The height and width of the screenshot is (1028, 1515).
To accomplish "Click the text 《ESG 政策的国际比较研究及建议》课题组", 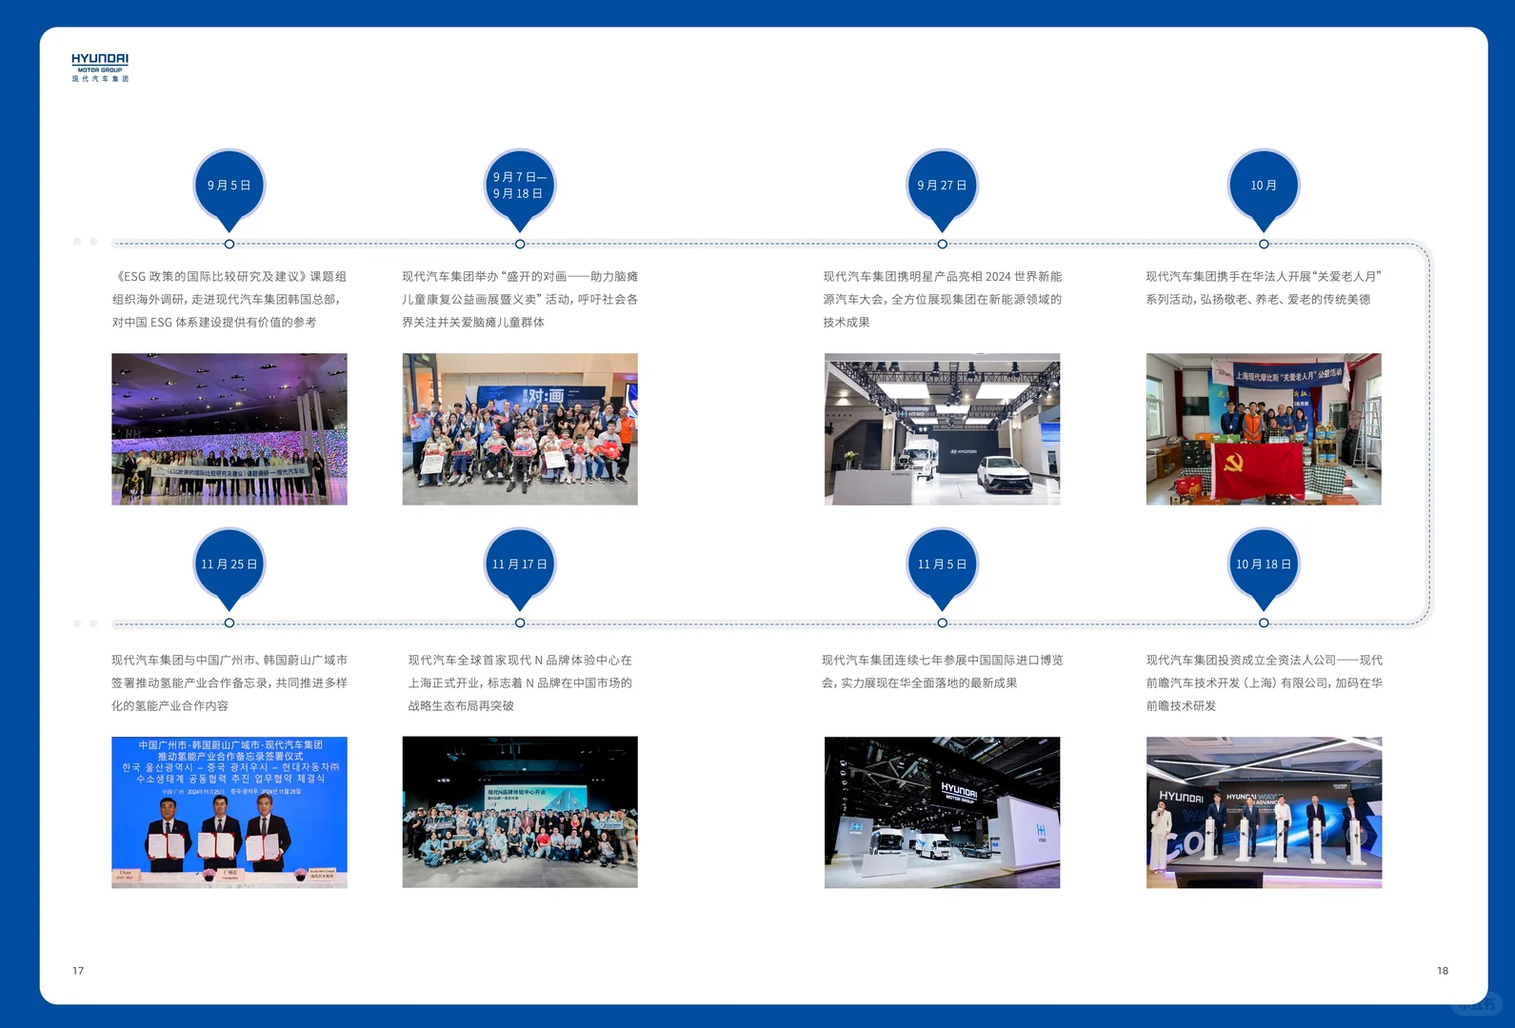I will pos(229,276).
